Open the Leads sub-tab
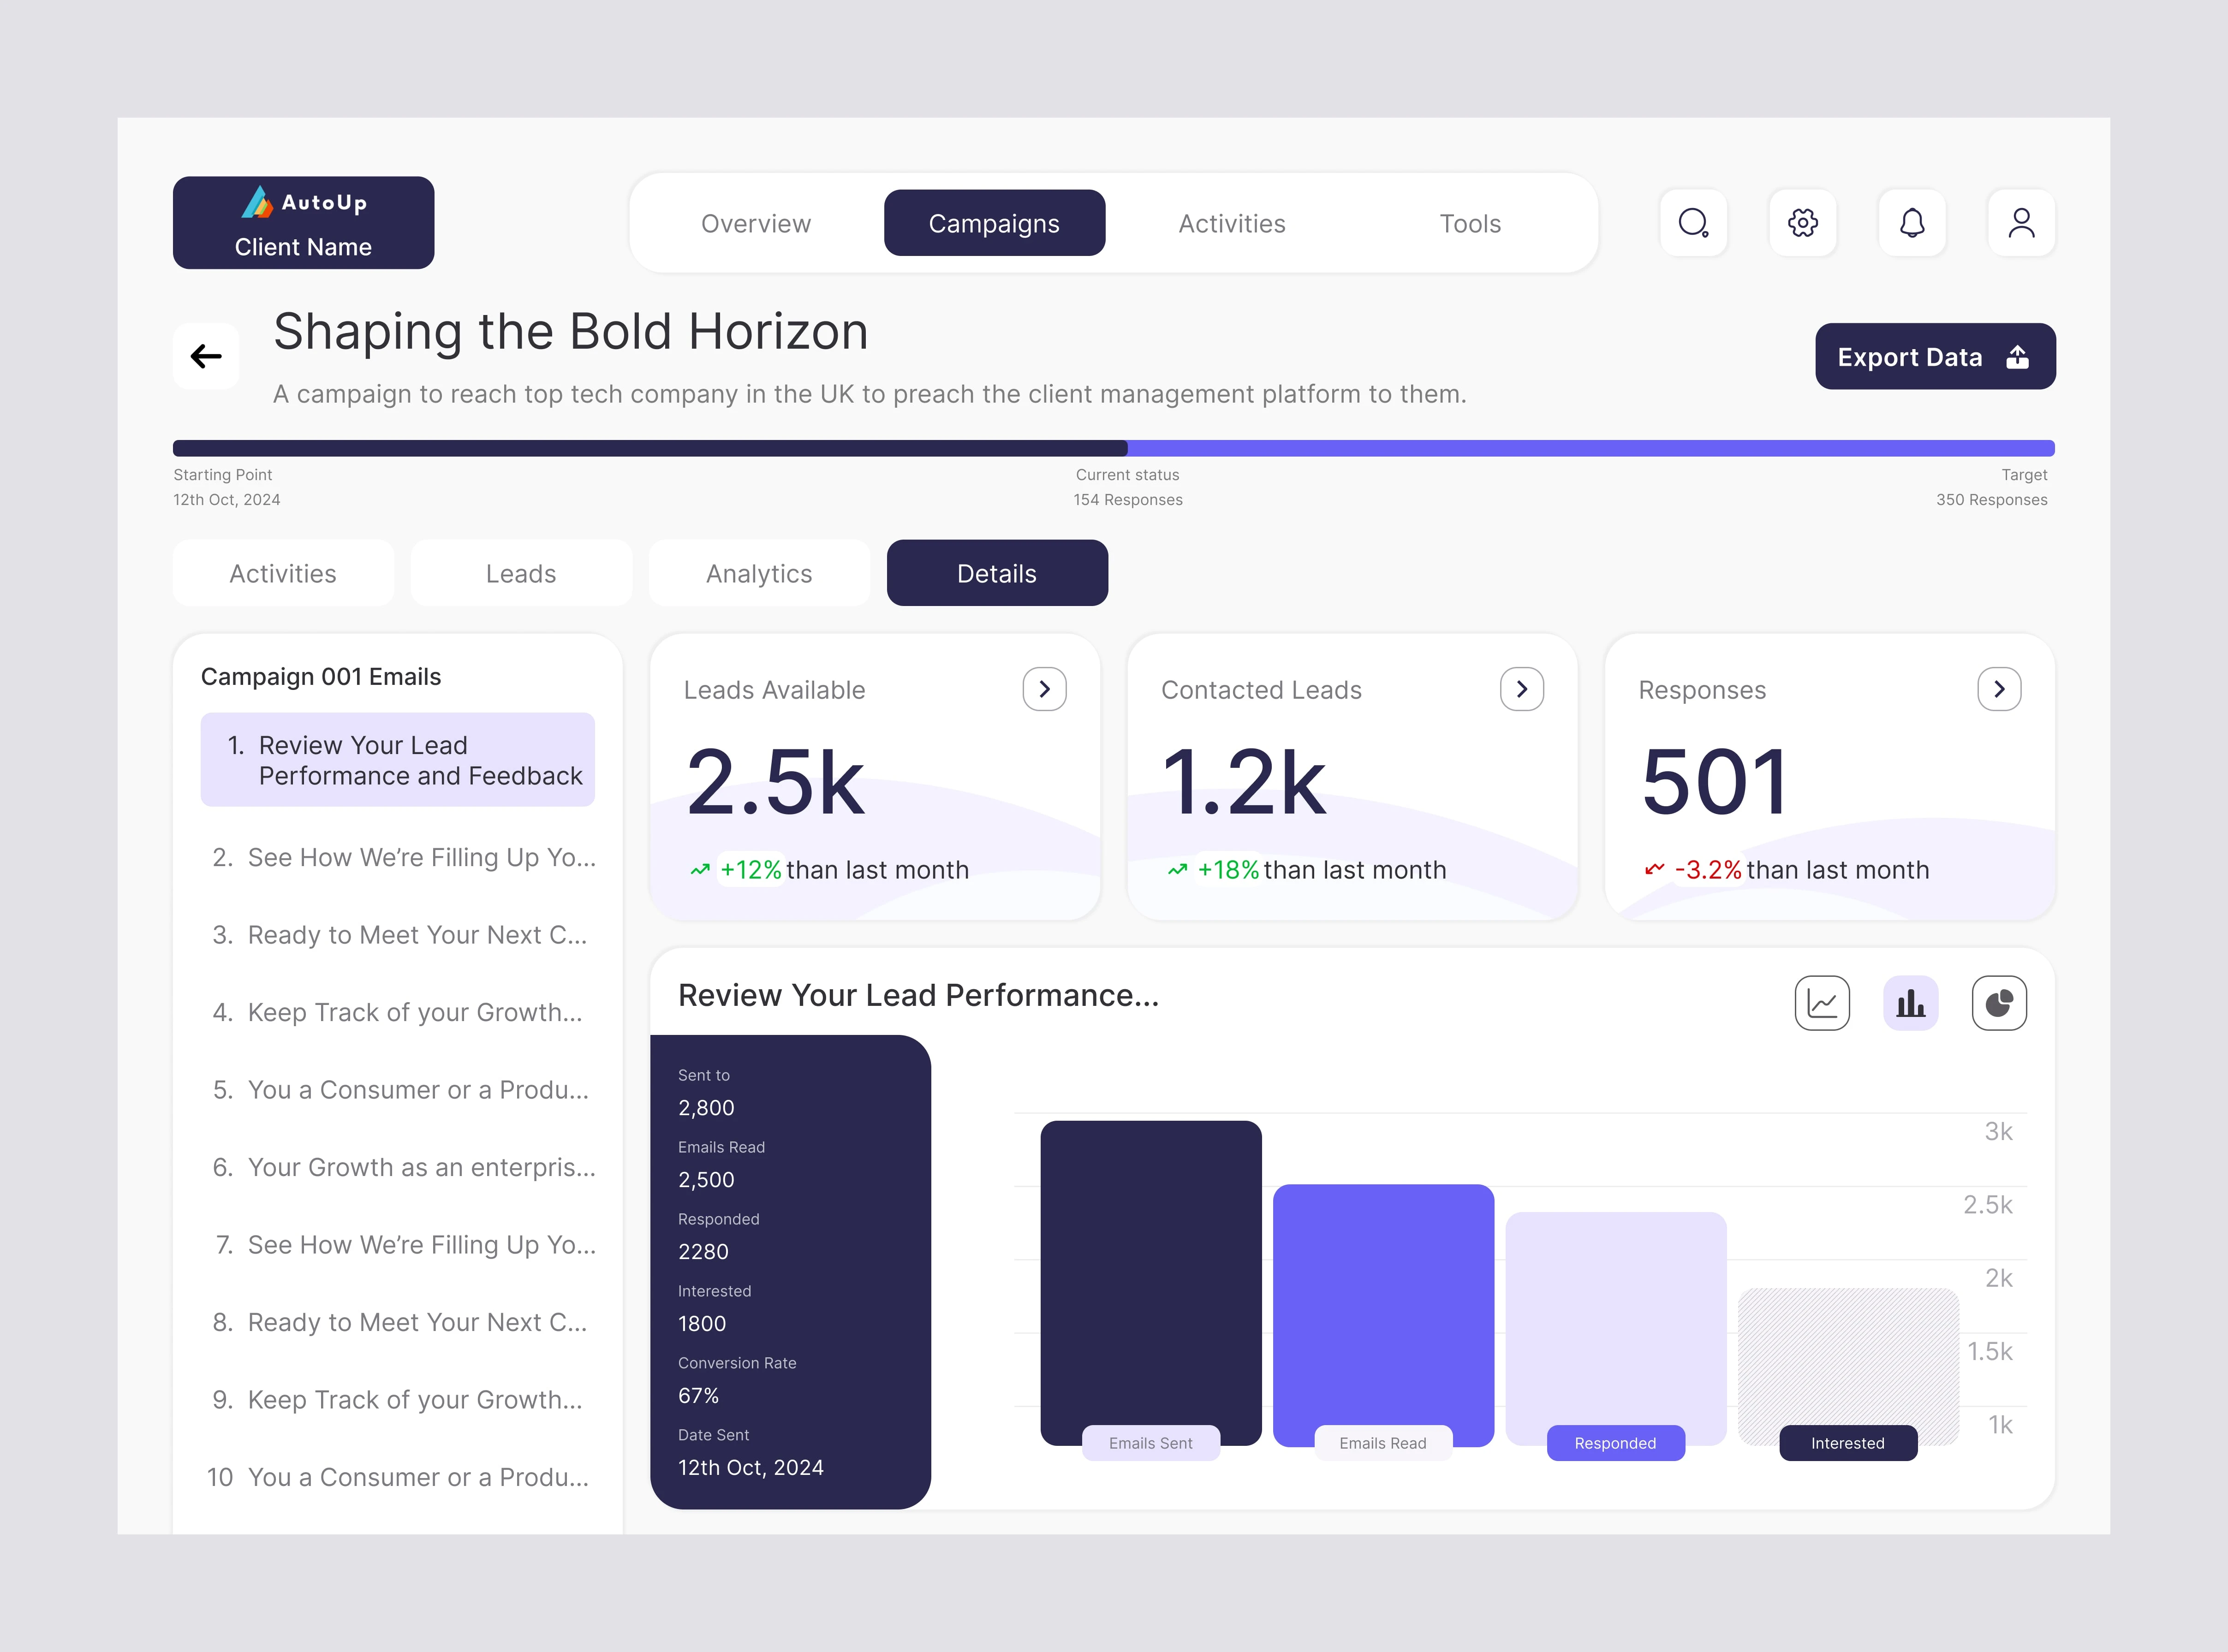 [521, 573]
